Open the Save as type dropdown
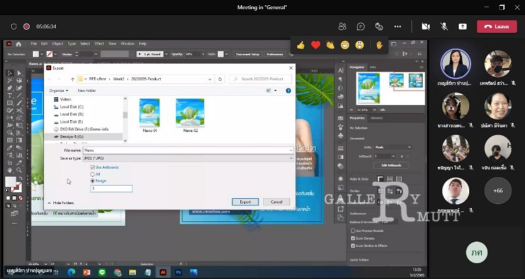 point(188,158)
